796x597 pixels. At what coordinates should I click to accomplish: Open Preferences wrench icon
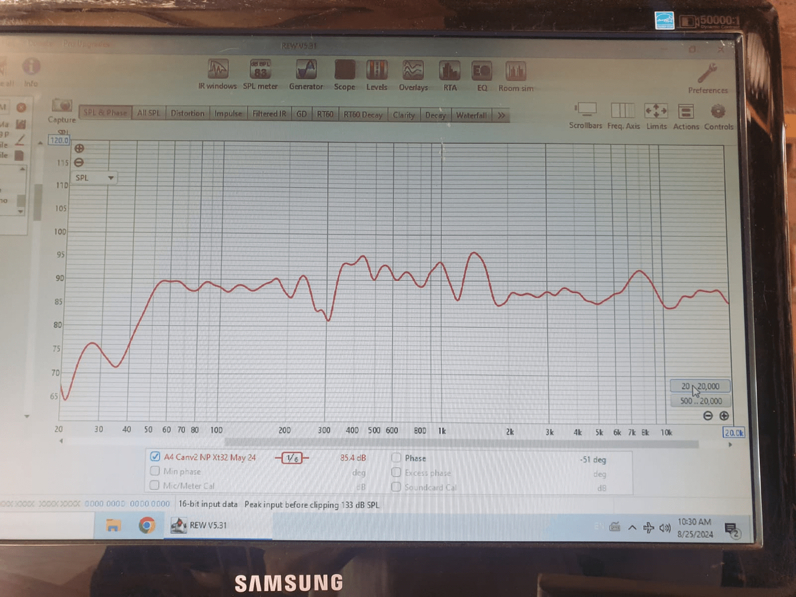(x=707, y=78)
